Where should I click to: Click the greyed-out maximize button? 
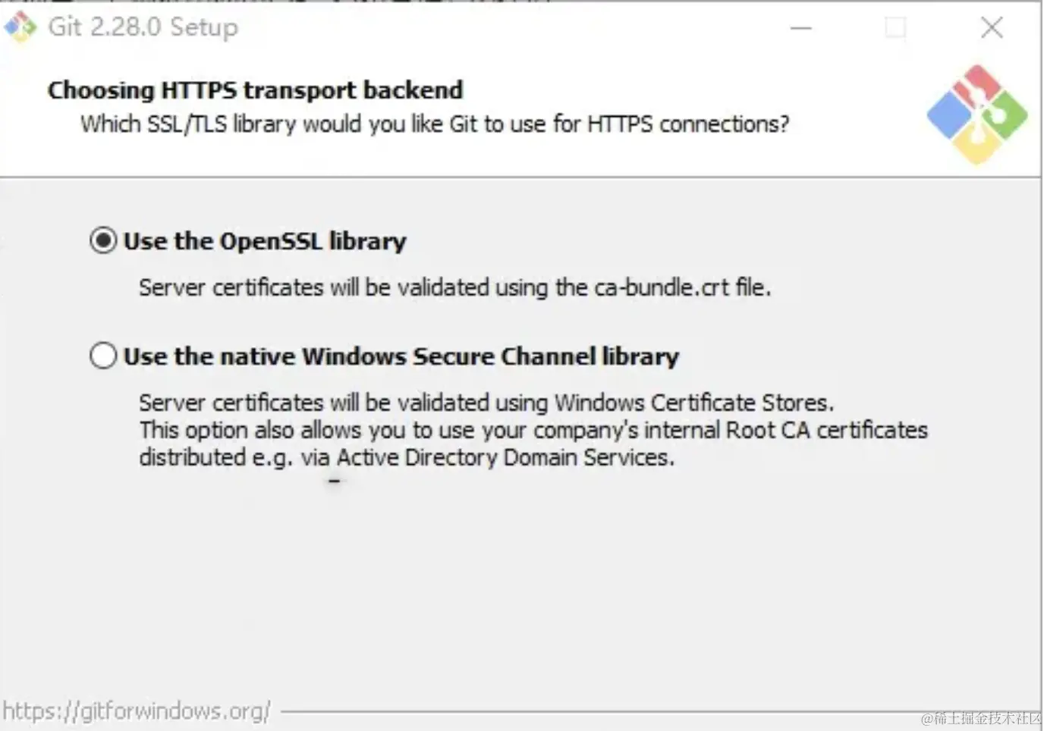(x=895, y=28)
